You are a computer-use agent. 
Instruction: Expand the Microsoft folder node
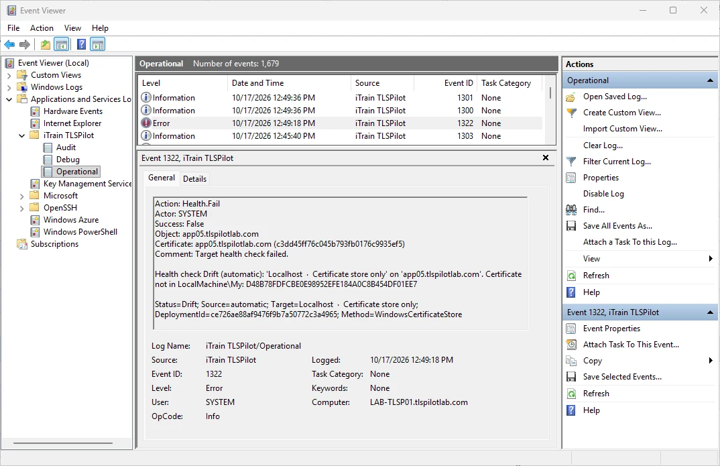pos(22,196)
